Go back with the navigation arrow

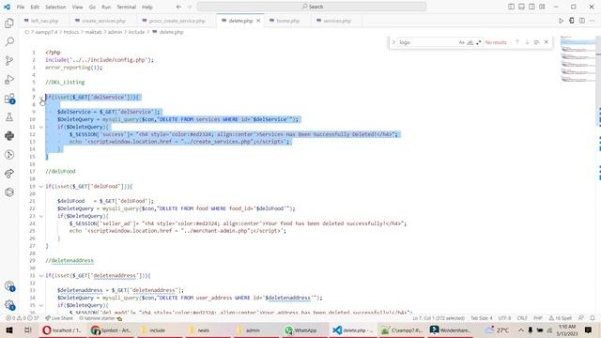point(178,7)
